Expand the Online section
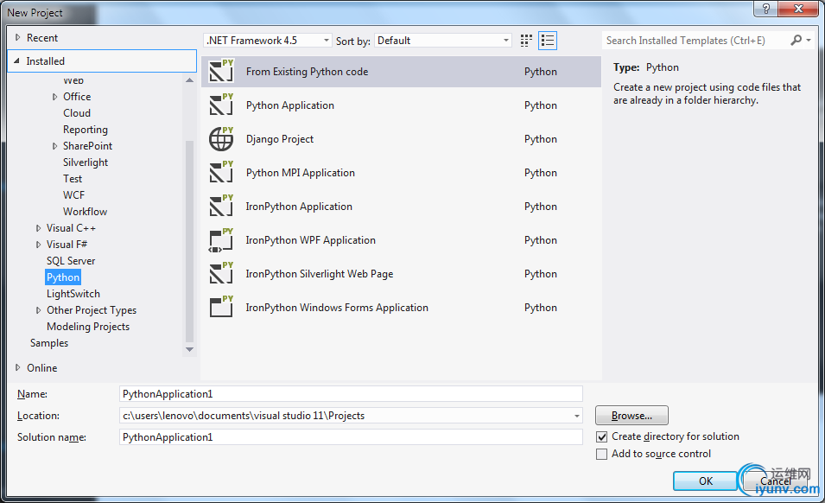 (x=18, y=367)
